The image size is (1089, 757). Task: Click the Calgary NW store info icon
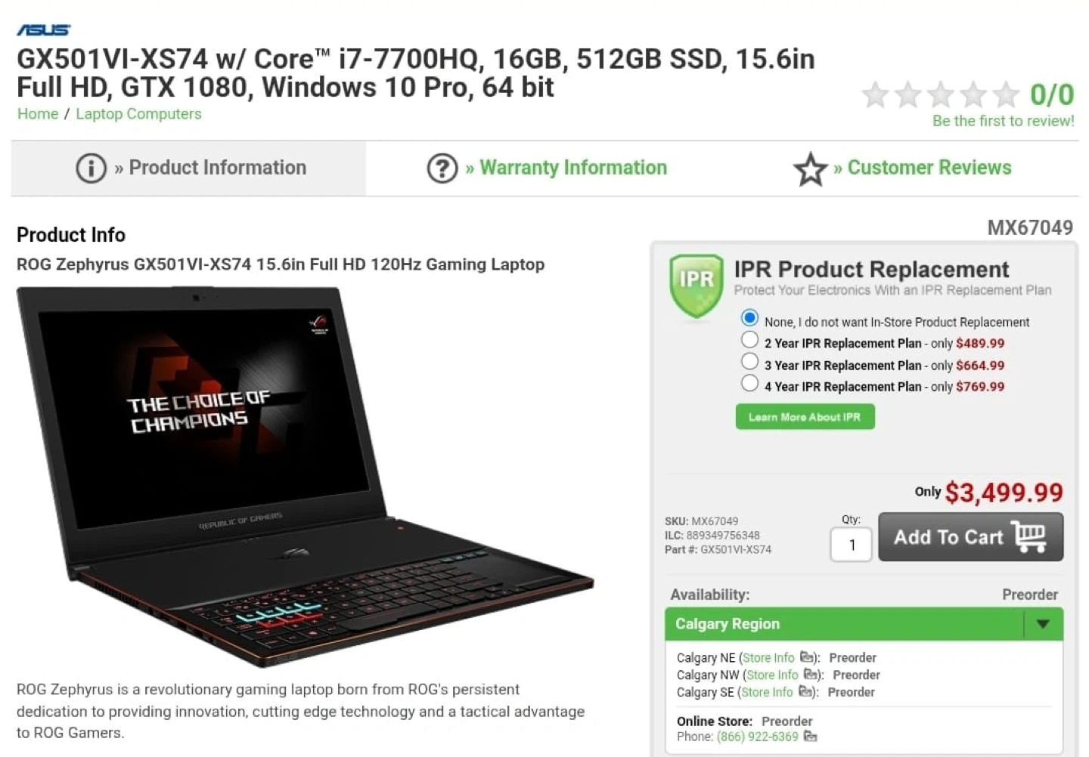click(x=811, y=675)
